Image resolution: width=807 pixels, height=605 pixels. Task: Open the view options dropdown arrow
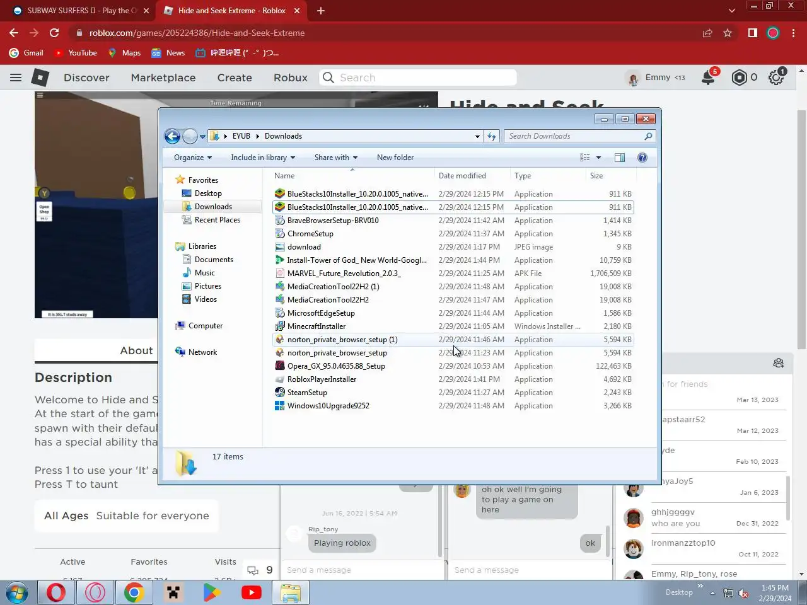(x=598, y=158)
